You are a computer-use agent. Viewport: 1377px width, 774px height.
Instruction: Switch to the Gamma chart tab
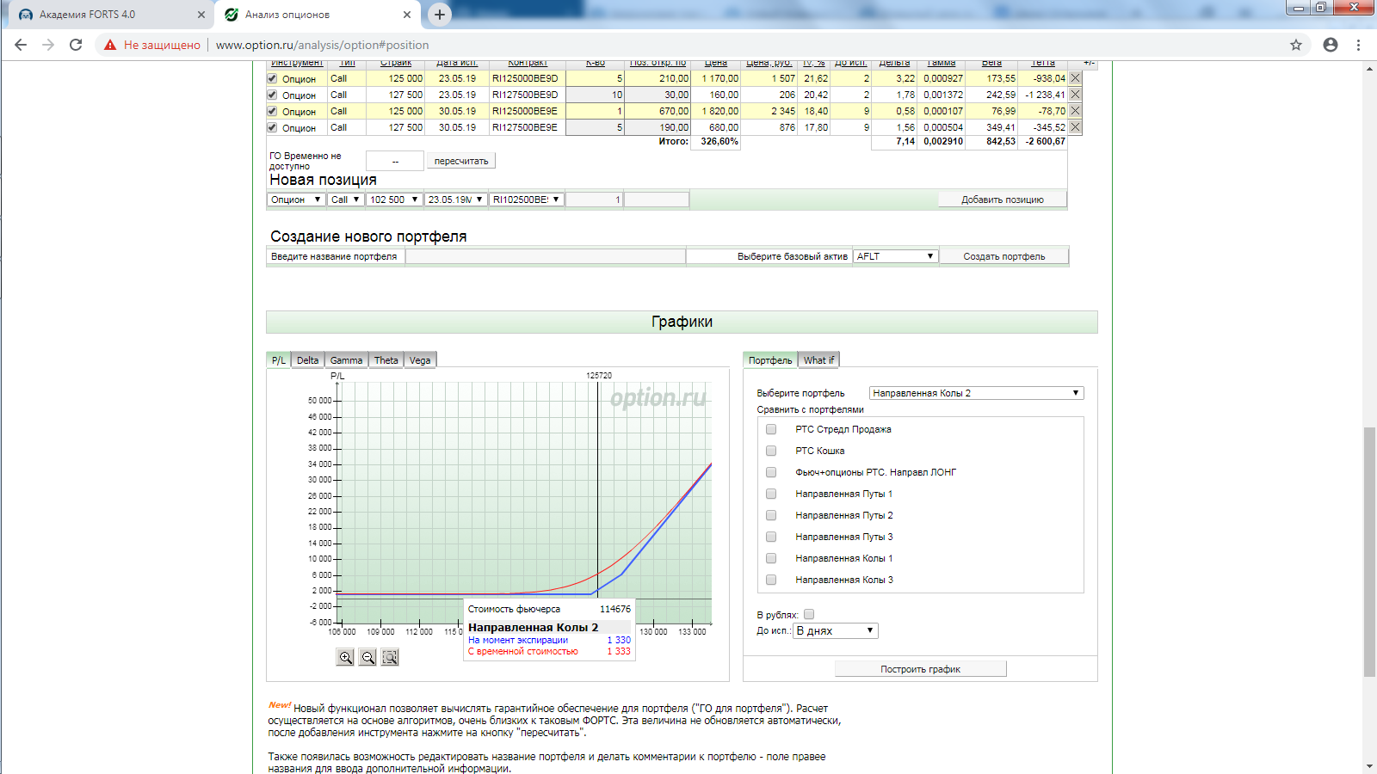click(346, 360)
